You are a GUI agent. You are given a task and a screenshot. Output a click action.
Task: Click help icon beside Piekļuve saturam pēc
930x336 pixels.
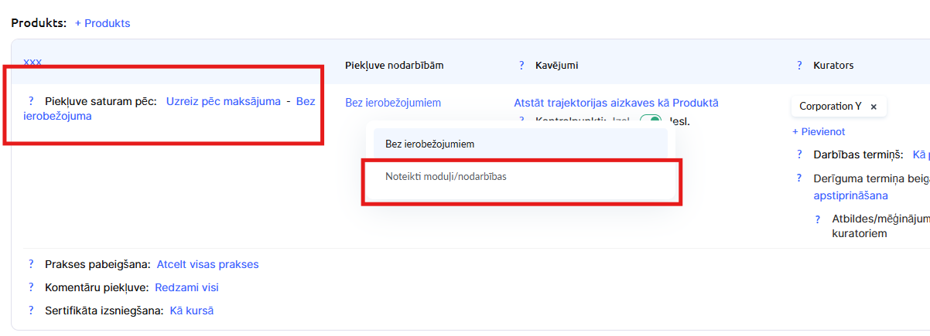[31, 101]
